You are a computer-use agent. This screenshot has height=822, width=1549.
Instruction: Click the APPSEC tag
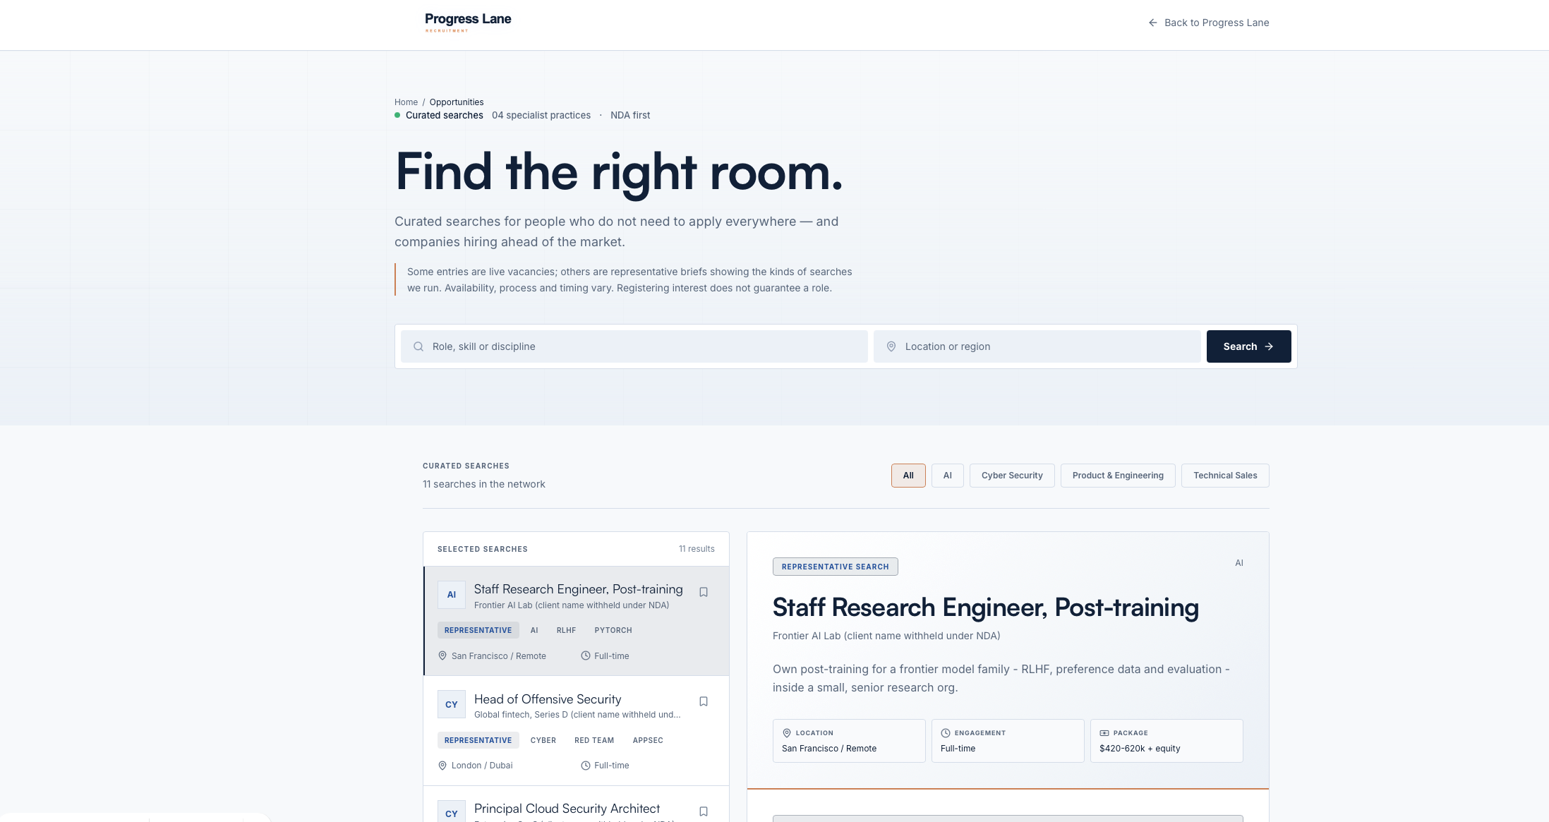648,740
